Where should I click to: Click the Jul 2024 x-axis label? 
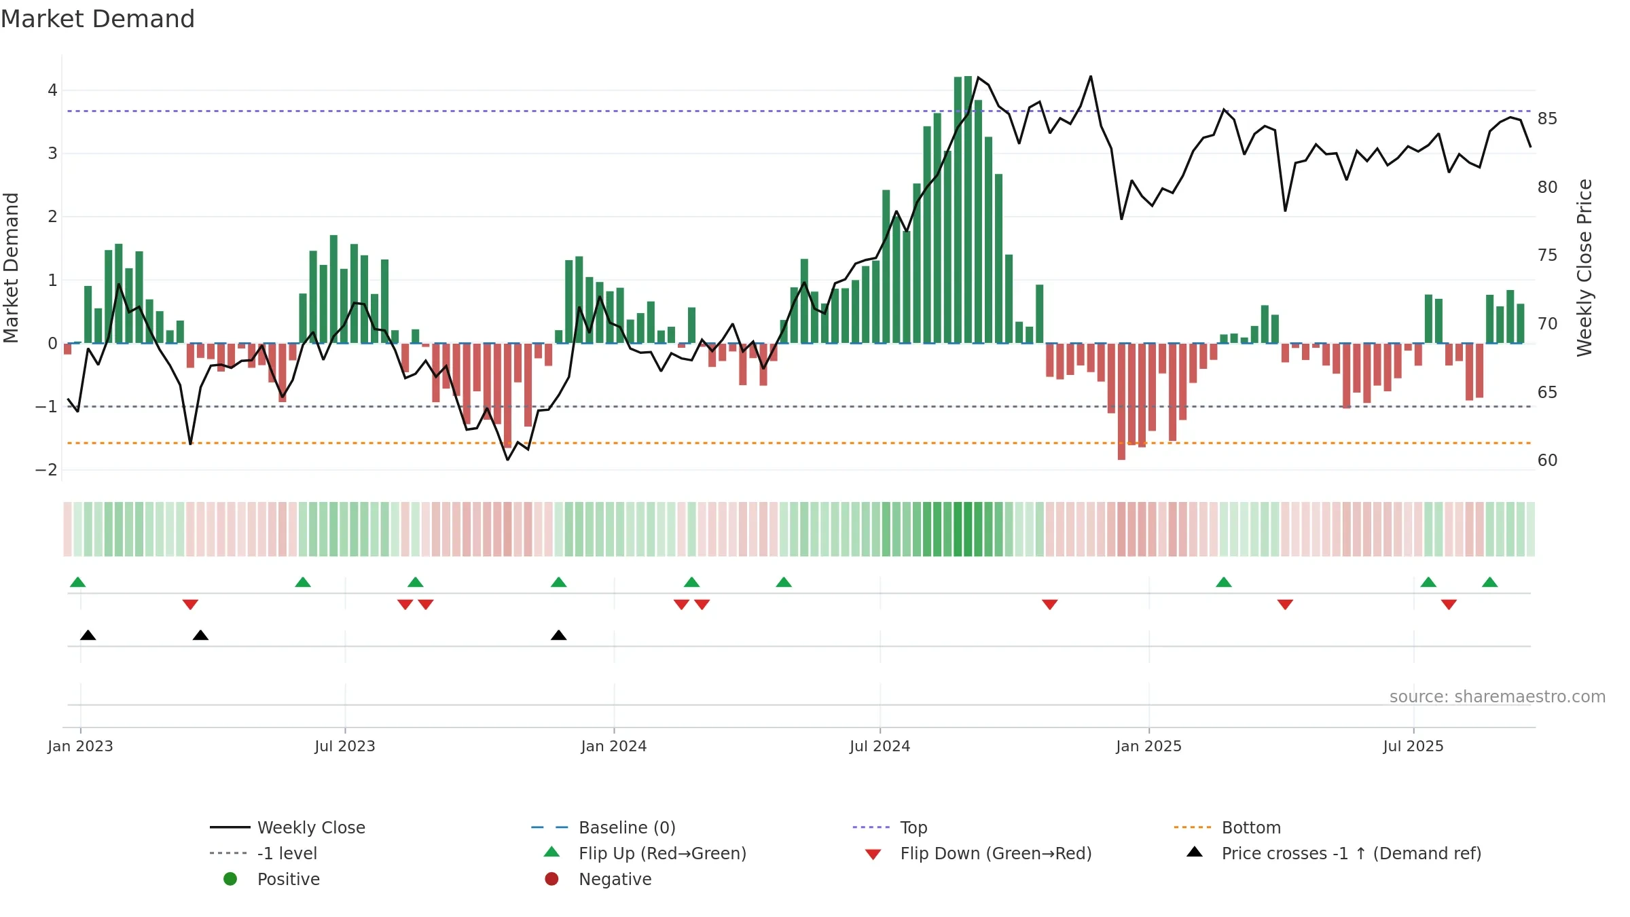tap(880, 746)
